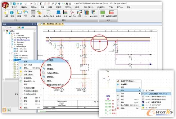Image resolution: width=176 pixels, height=119 pixels.
Task: Open Properties (属性) Ctrl+Enter context entry
Action: 30,68
